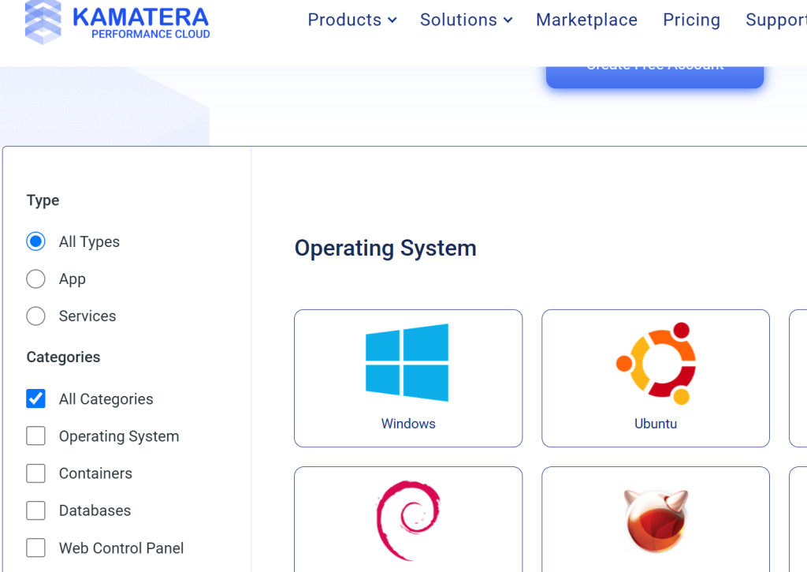Click the KAMATERA Performance Cloud wordmark
The height and width of the screenshot is (572, 807).
[141, 23]
